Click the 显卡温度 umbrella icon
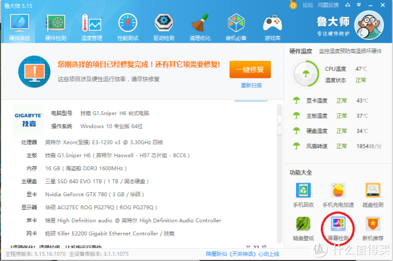 point(297,101)
